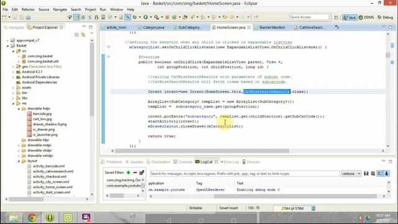The height and width of the screenshot is (224, 398).
Task: Open the Navigate menu
Action: pyautogui.click(x=60, y=9)
